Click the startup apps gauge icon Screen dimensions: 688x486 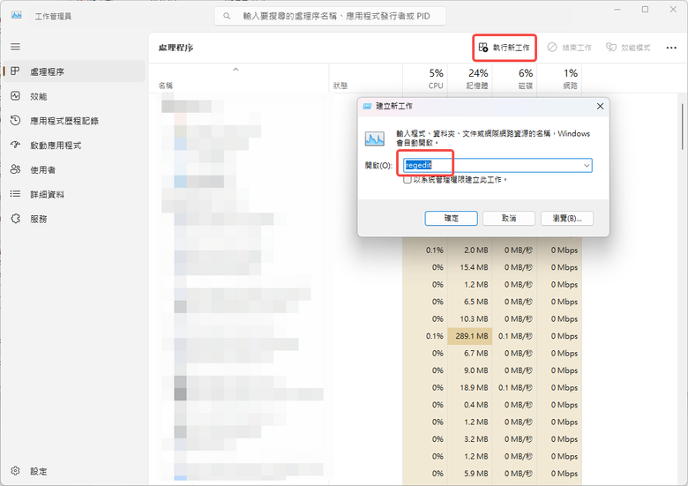point(15,145)
